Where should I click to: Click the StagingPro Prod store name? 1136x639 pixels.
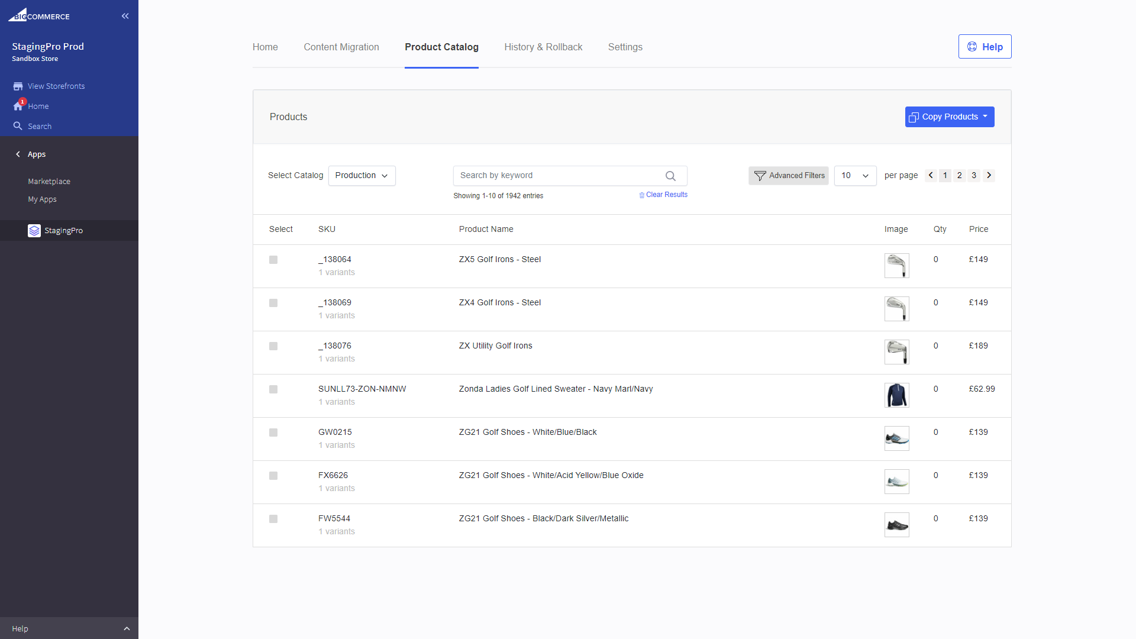tap(48, 47)
